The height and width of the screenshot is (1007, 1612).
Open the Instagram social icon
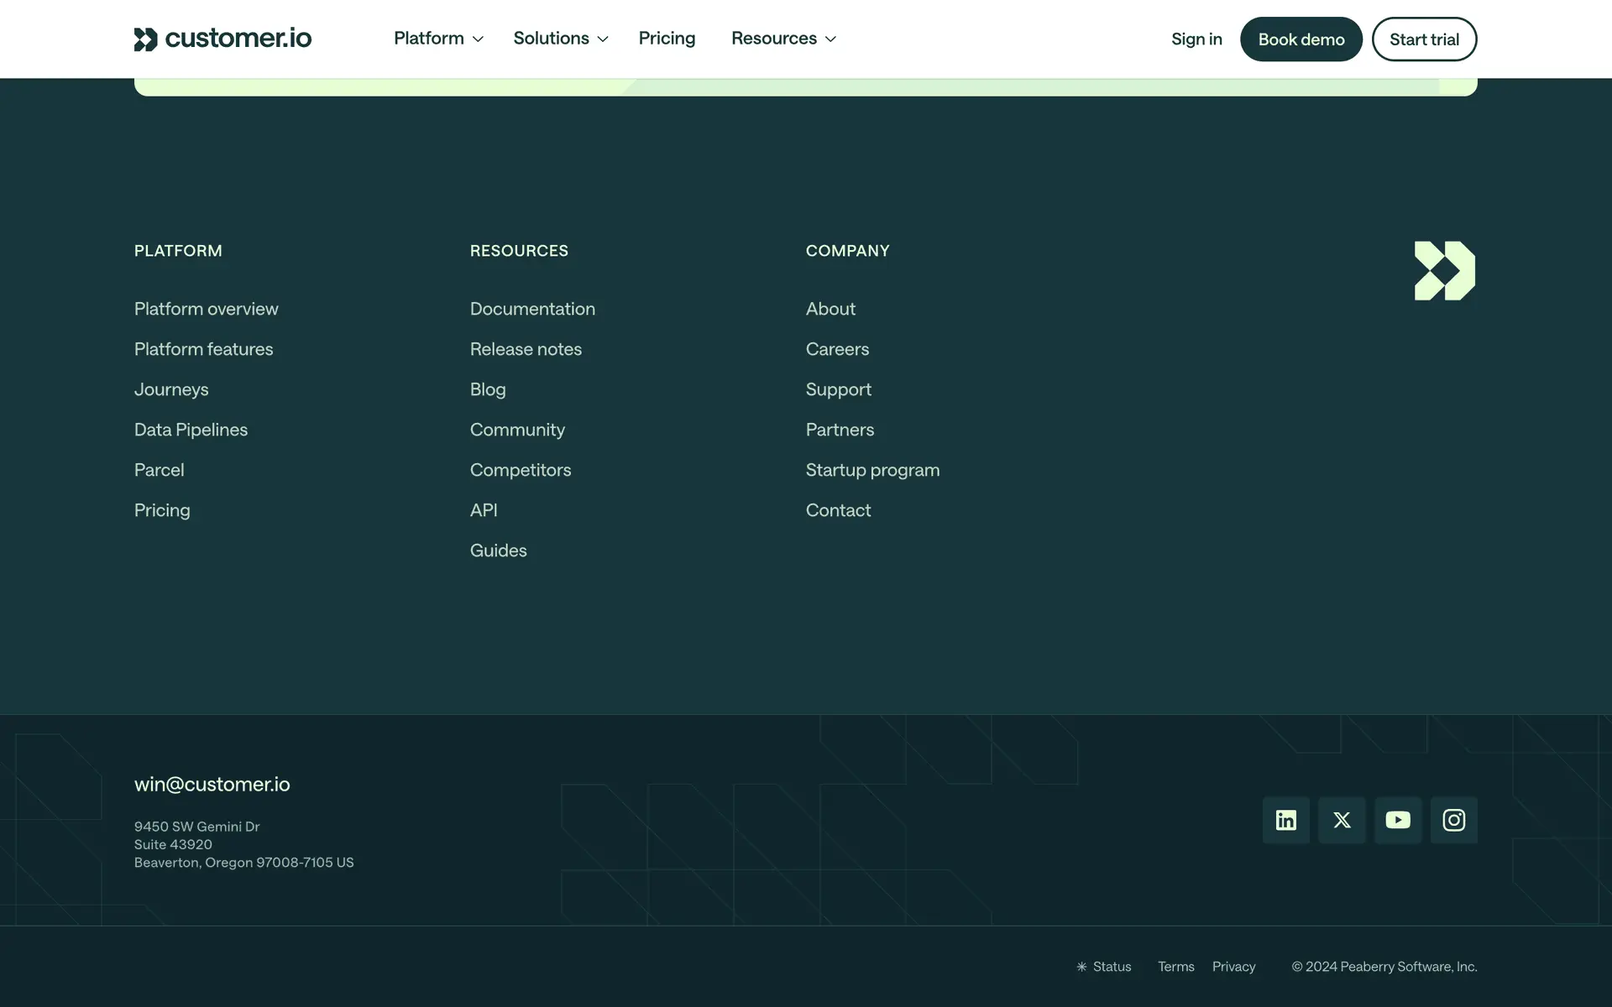click(x=1453, y=820)
